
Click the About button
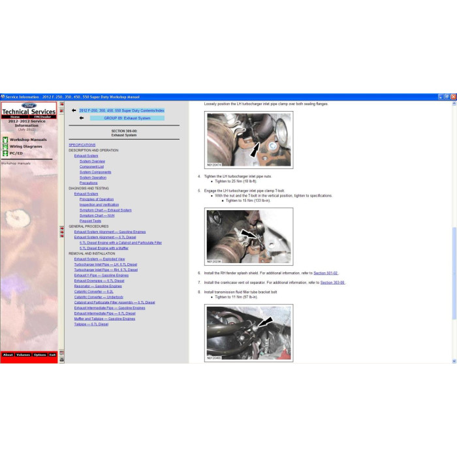8,355
